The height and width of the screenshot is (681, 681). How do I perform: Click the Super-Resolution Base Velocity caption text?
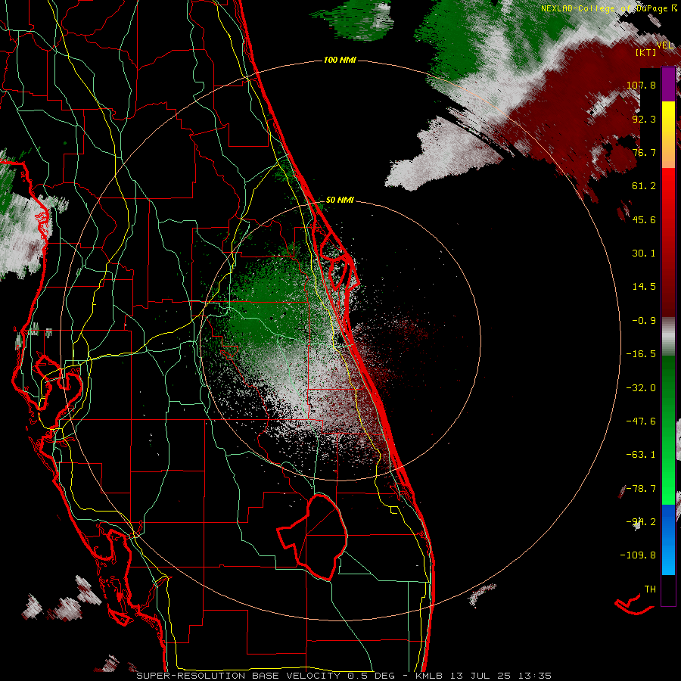coord(344,676)
